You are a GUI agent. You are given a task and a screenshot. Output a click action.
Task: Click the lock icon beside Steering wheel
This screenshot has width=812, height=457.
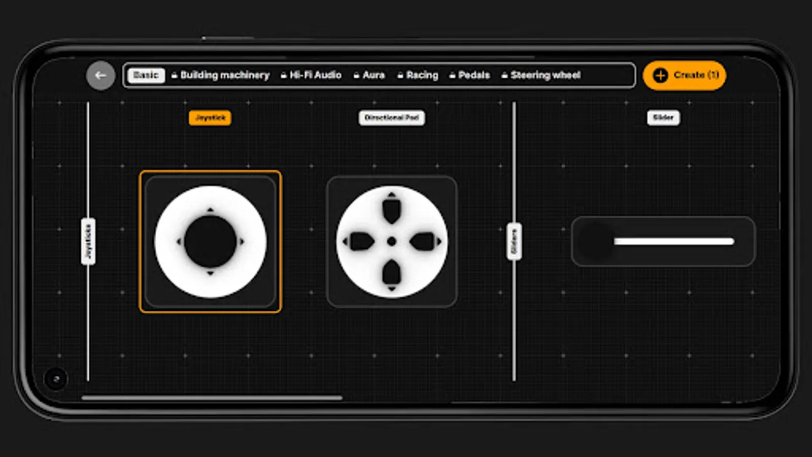[503, 75]
